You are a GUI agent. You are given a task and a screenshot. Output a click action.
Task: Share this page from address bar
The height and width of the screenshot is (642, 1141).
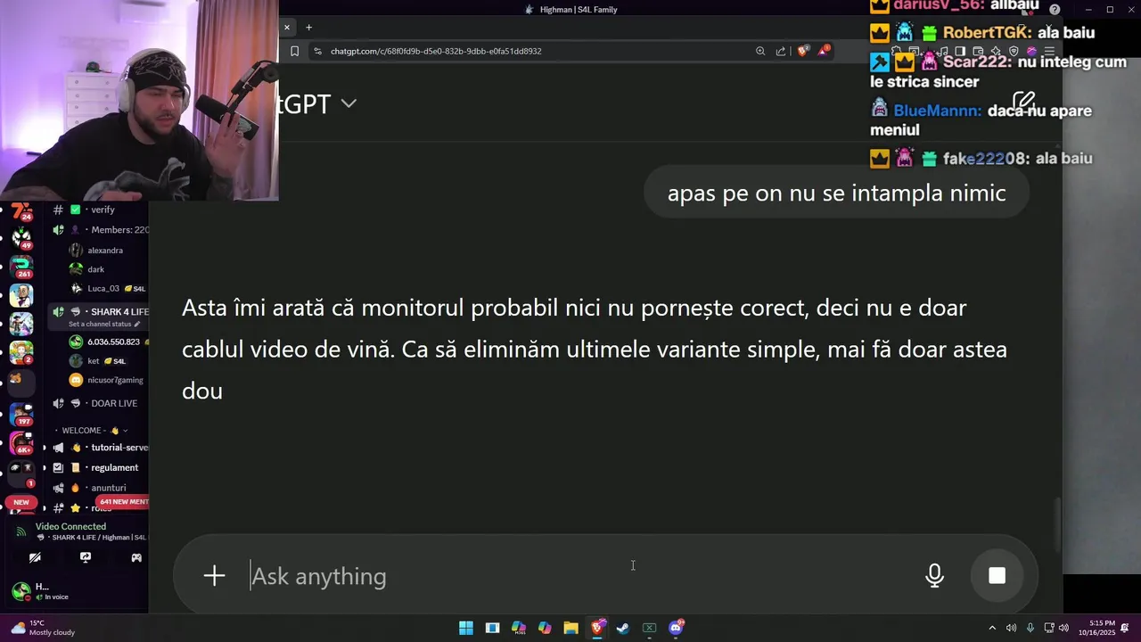click(x=781, y=51)
